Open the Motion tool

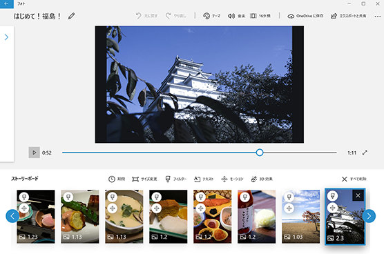tap(232, 179)
